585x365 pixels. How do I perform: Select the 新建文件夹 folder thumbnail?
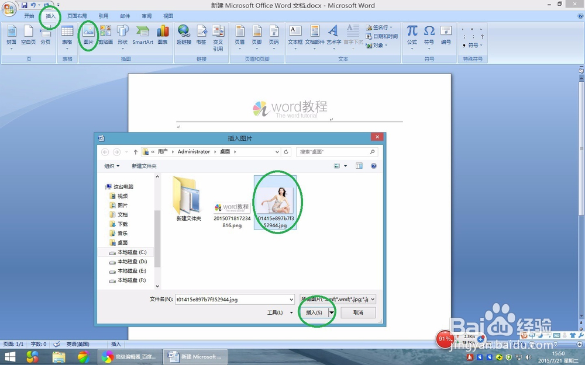pyautogui.click(x=188, y=199)
